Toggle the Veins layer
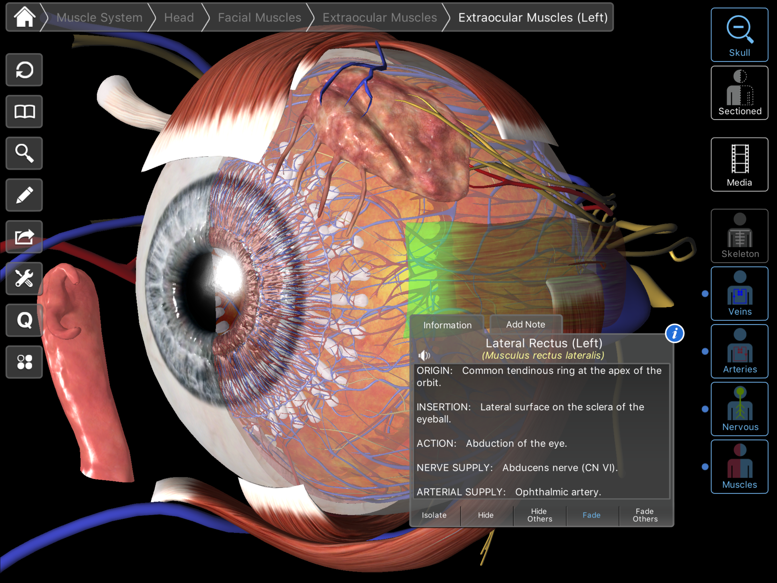Screen dimensions: 777x583 739,294
